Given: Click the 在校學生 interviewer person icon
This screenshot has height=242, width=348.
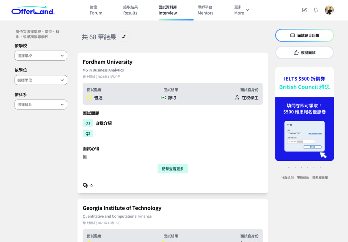Looking at the screenshot, I should (237, 97).
